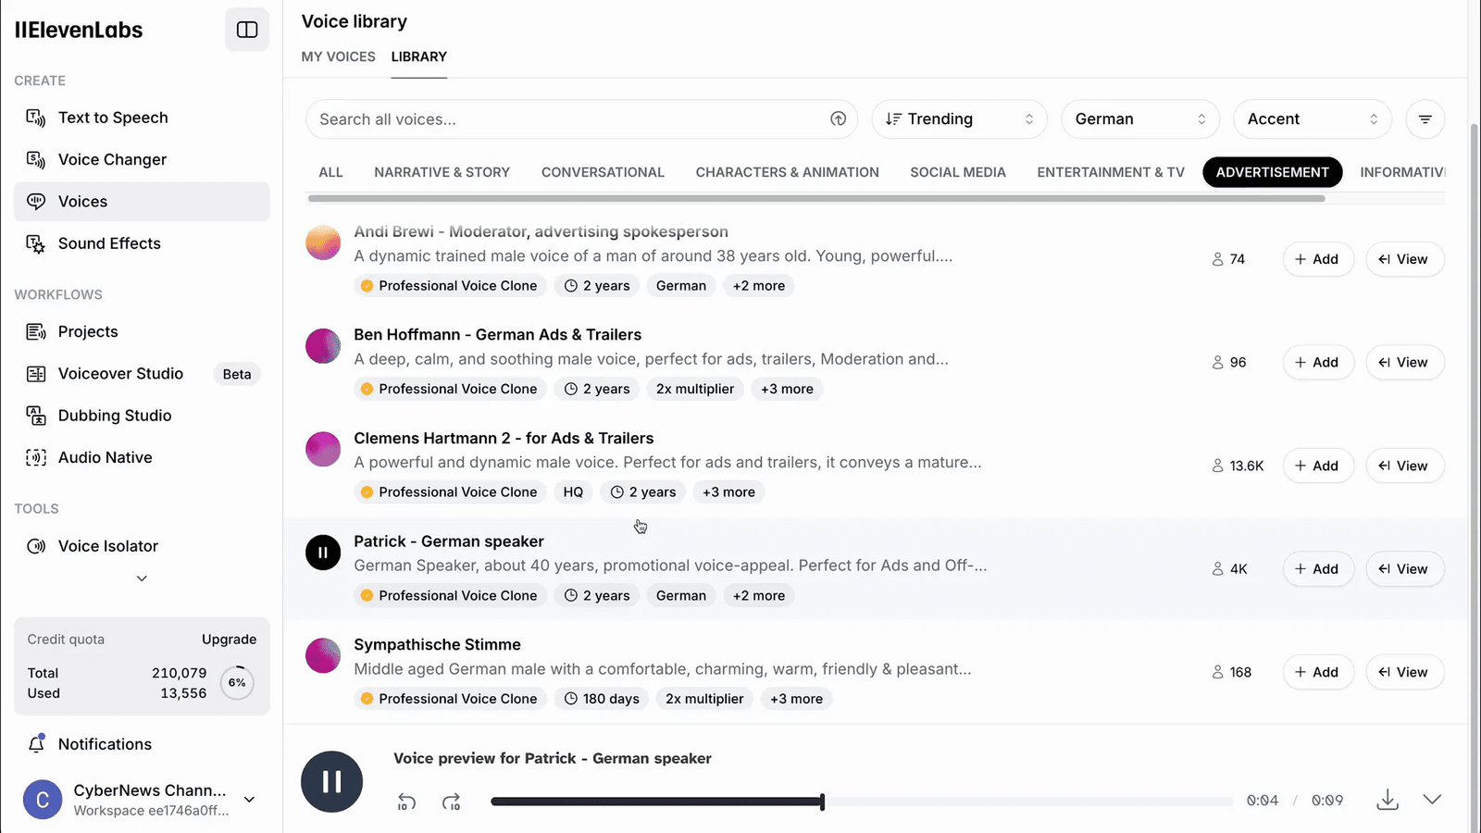Seek on the voice preview progress bar
Viewport: 1481px width, 833px height.
pos(861,802)
